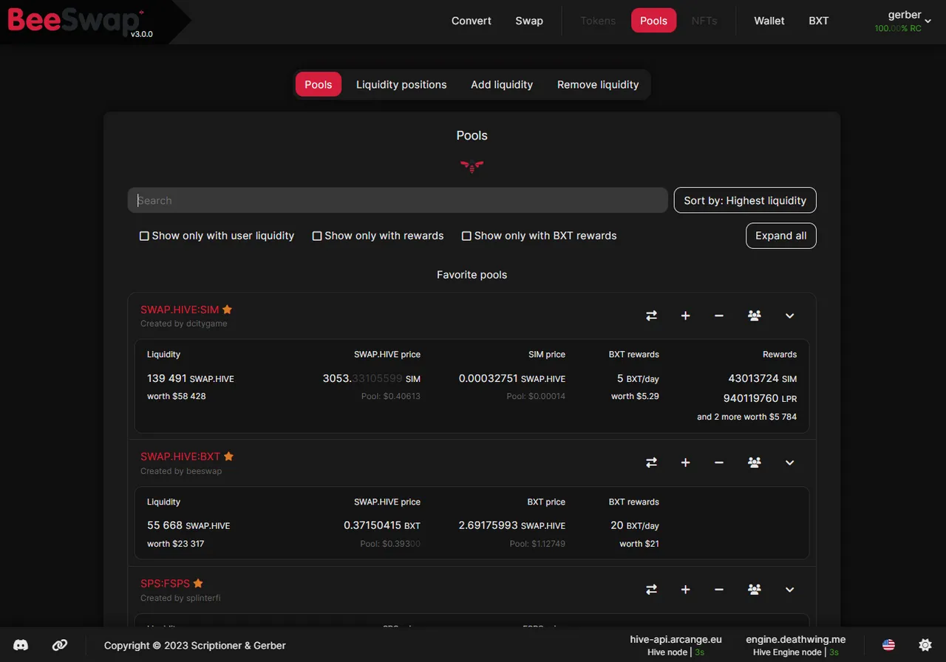The image size is (946, 662).
Task: Remove liquidity minus icon in SPS:FSPS row
Action: (x=719, y=590)
